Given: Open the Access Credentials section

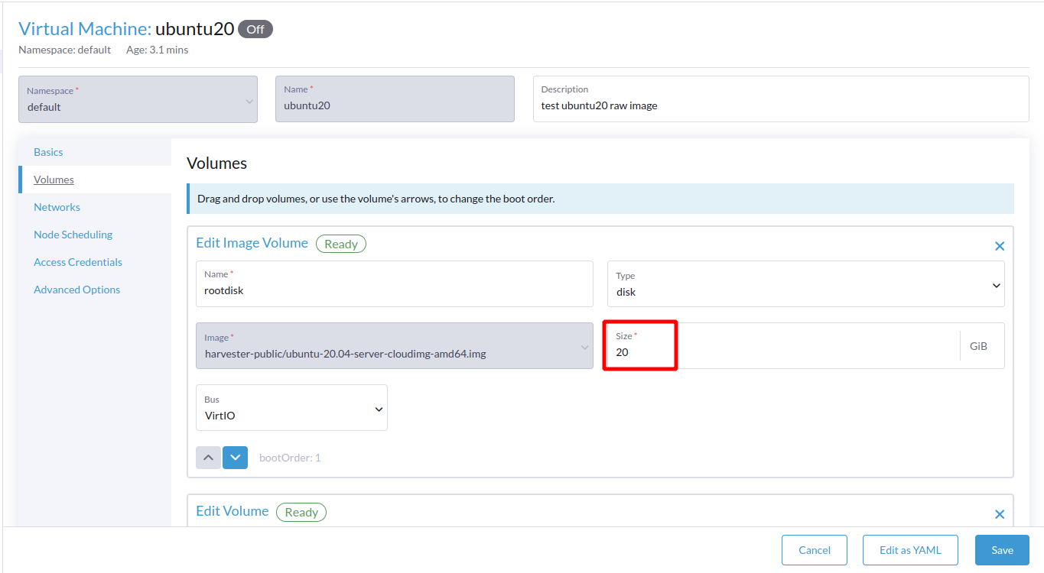Looking at the screenshot, I should click(77, 261).
